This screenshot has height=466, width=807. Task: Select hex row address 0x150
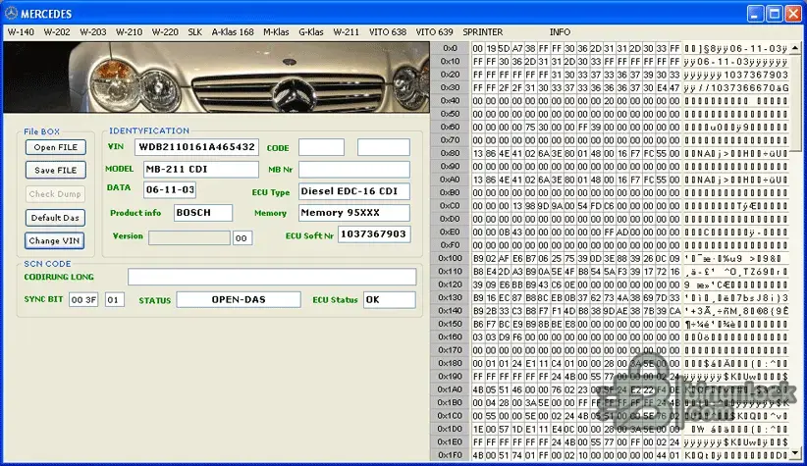coord(450,324)
